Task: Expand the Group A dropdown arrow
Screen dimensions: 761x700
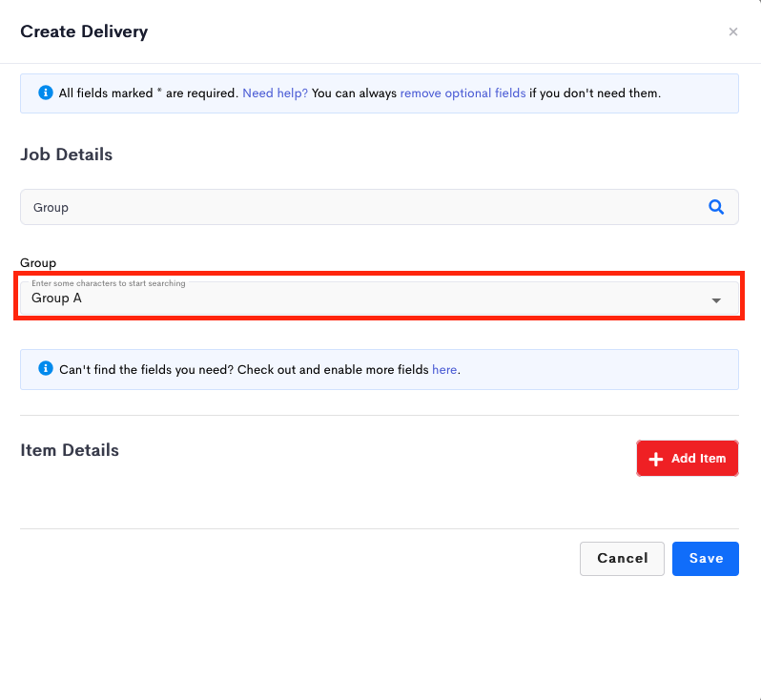Action: click(716, 300)
